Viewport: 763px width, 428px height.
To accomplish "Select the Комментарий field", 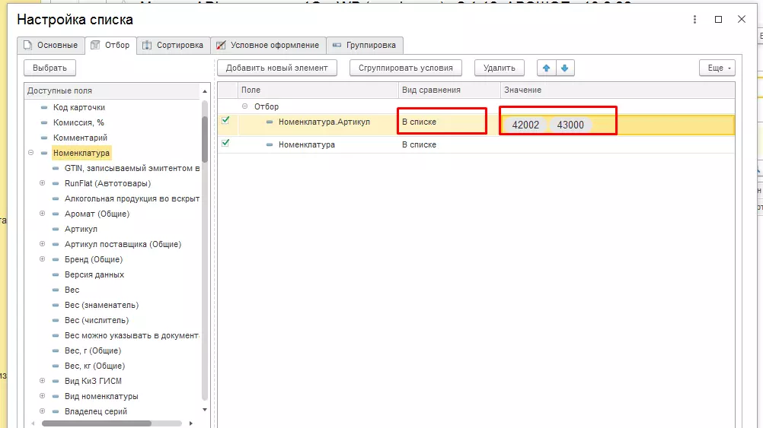I will tap(80, 138).
